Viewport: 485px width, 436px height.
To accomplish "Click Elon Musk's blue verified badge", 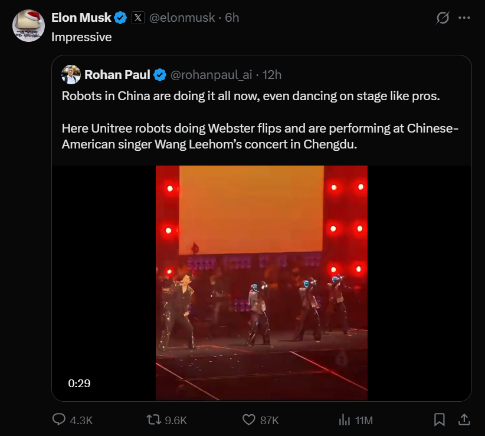I will (122, 18).
